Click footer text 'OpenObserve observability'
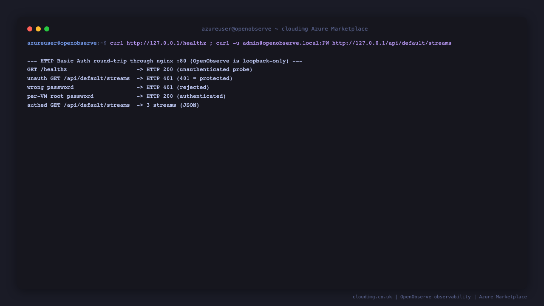Image resolution: width=544 pixels, height=306 pixels. (x=436, y=297)
